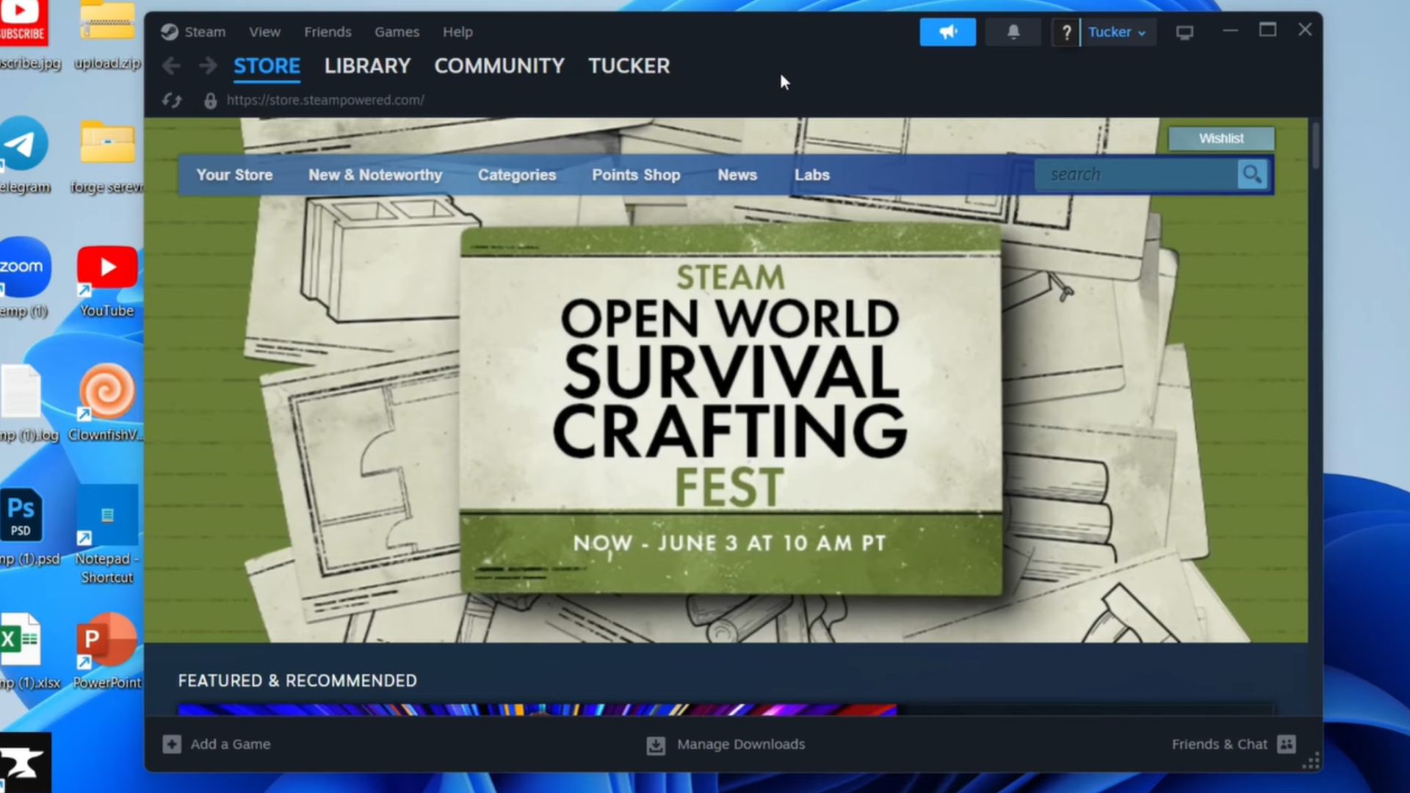The image size is (1410, 793).
Task: Click the store search magnifier icon
Action: point(1252,175)
